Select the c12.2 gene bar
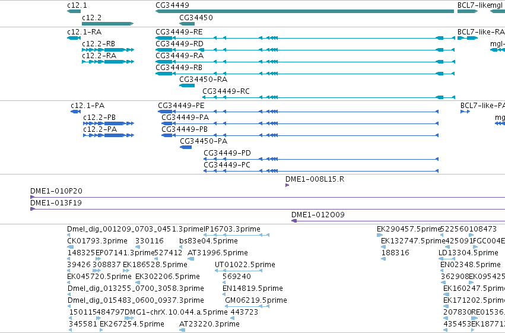The width and height of the screenshot is (505, 333). point(107,24)
